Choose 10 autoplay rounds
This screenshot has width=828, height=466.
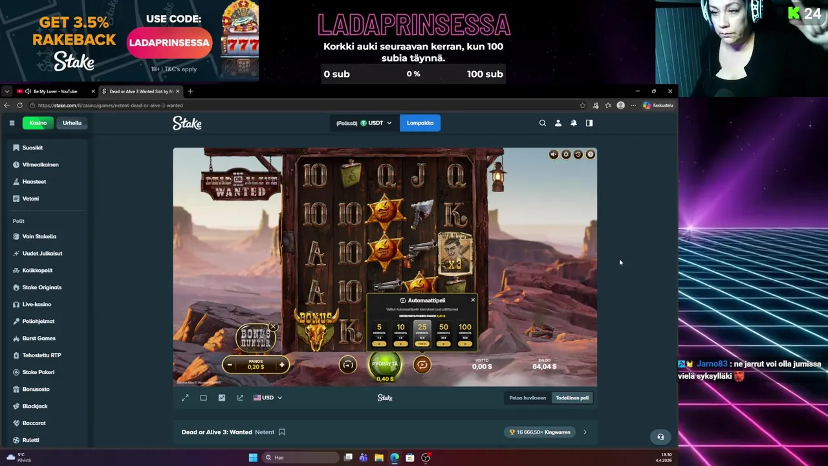[400, 335]
